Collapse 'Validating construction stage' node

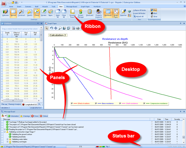(5, 132)
